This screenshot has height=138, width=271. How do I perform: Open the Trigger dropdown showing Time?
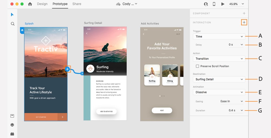(219, 36)
